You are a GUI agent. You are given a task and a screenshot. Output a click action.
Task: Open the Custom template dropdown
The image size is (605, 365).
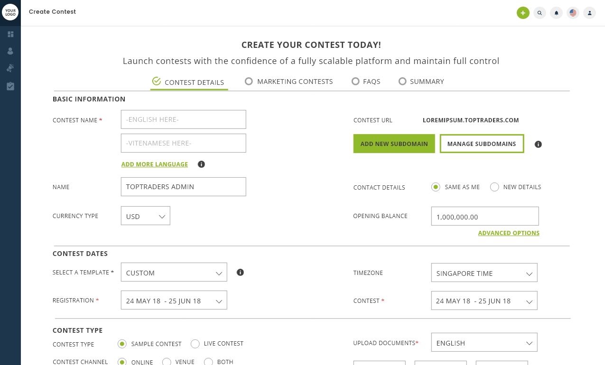pyautogui.click(x=174, y=273)
